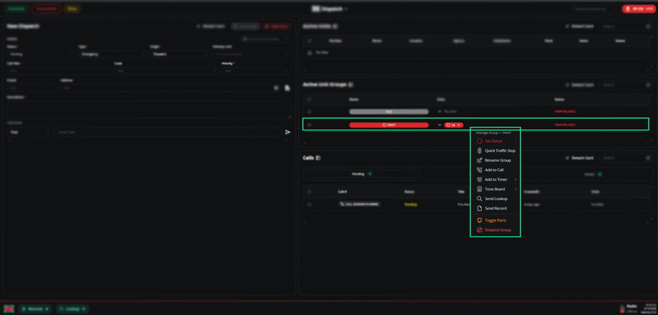
Task: Click the red Unavailable status button
Action: point(46,8)
